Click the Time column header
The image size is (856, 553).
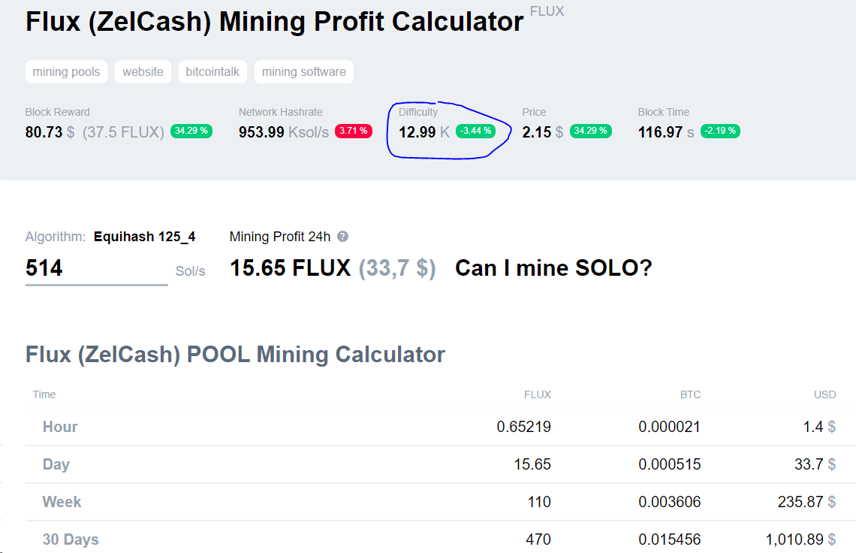(44, 394)
